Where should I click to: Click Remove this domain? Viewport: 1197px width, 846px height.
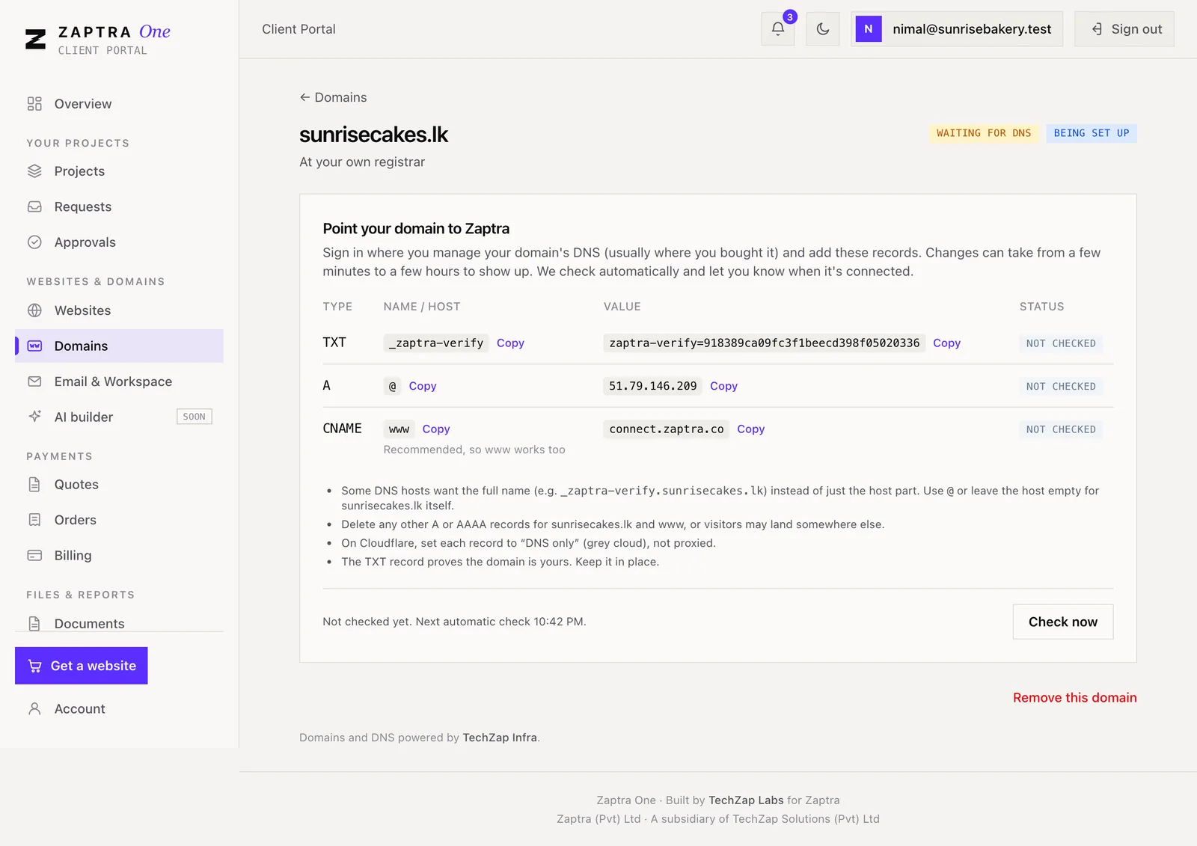1075,698
